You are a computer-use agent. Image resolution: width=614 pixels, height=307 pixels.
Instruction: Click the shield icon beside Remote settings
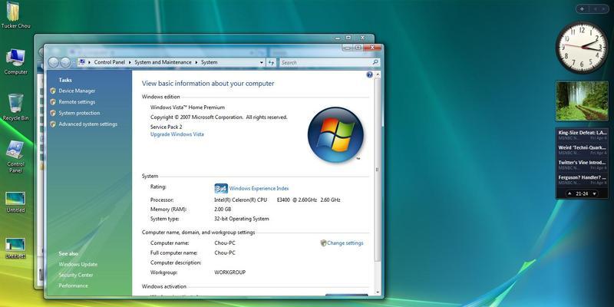53,102
